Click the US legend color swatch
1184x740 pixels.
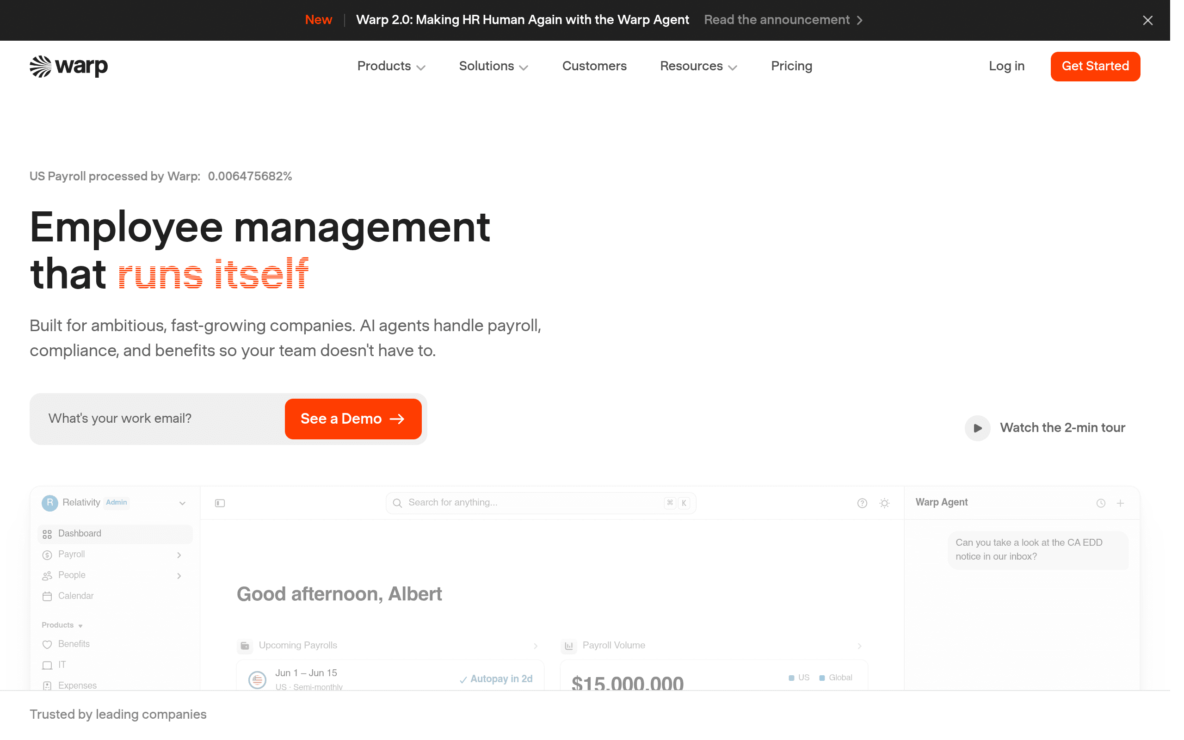click(791, 678)
